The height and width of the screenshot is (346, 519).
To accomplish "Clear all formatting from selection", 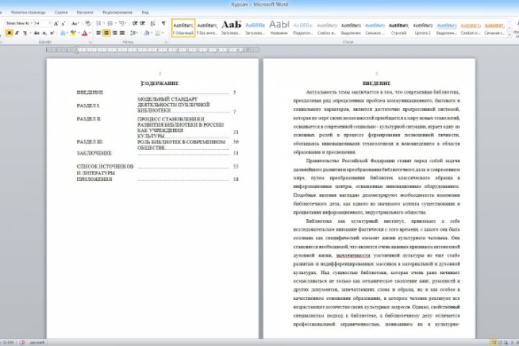I will coord(88,23).
